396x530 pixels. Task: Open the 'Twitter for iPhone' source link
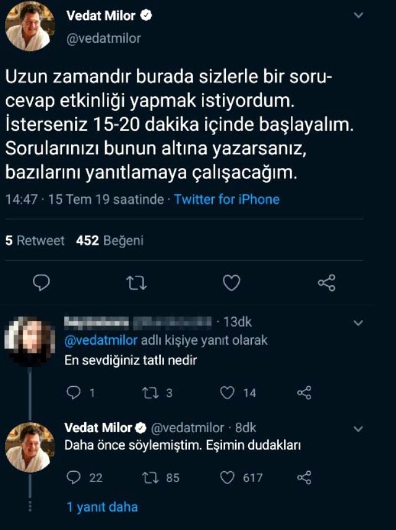click(x=226, y=200)
